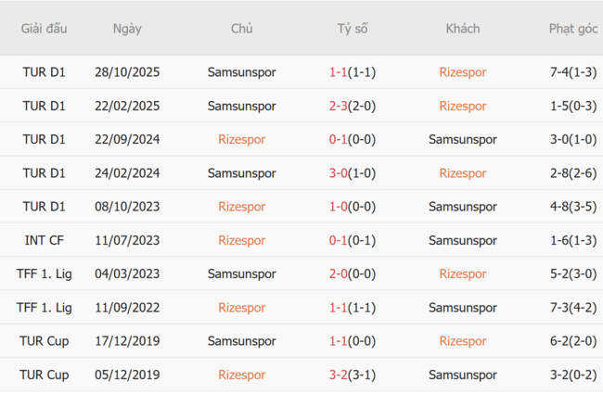This screenshot has height=394, width=603.
Task: Click the "Phạt góc" column header
Action: click(572, 29)
